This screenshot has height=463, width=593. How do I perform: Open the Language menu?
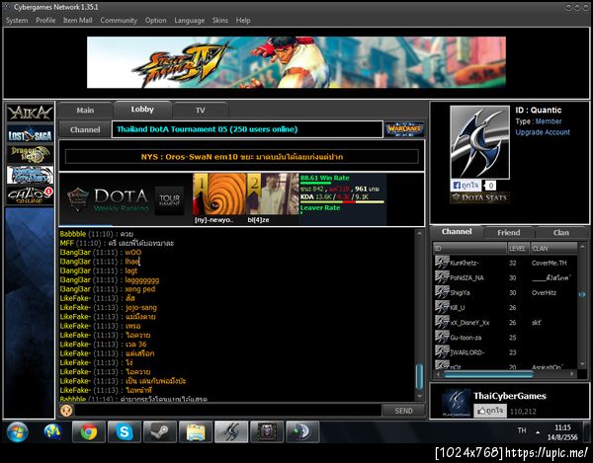pyautogui.click(x=189, y=21)
